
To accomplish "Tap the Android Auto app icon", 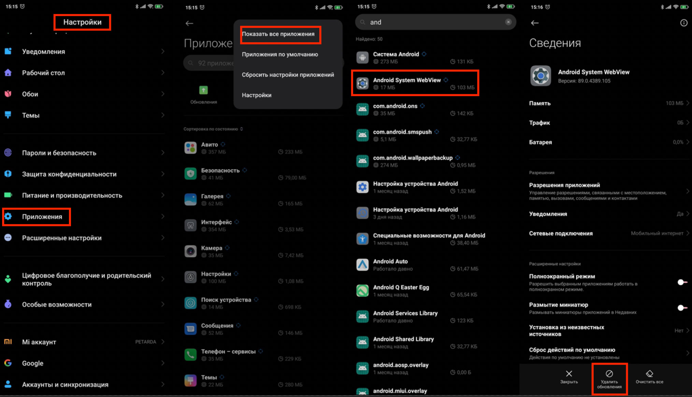I will point(362,265).
